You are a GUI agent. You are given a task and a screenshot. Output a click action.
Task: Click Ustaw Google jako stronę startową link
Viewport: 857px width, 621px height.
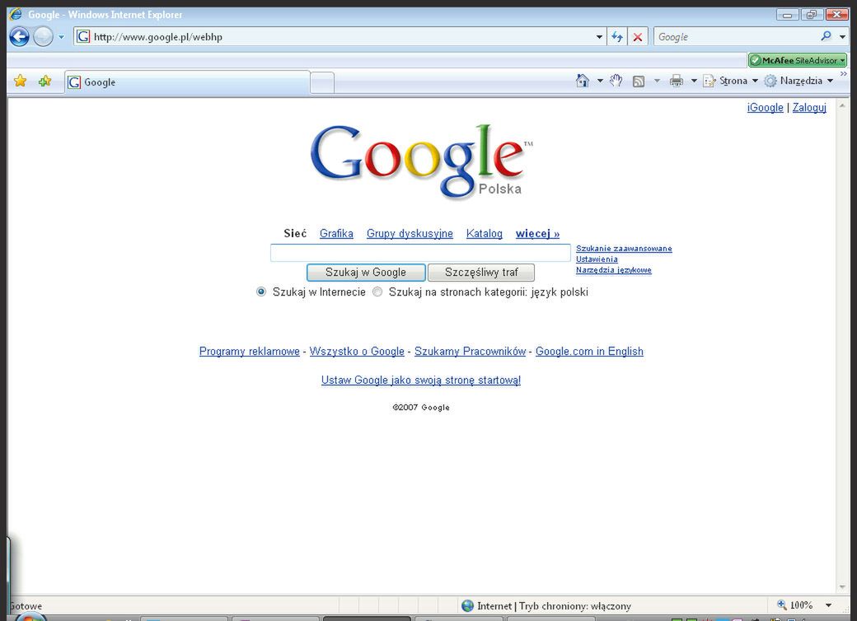coord(421,381)
